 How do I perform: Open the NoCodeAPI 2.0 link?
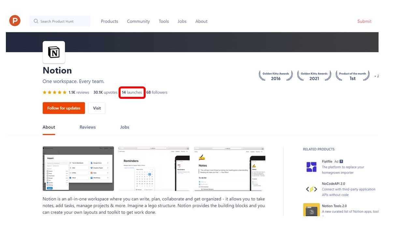pos(334,184)
